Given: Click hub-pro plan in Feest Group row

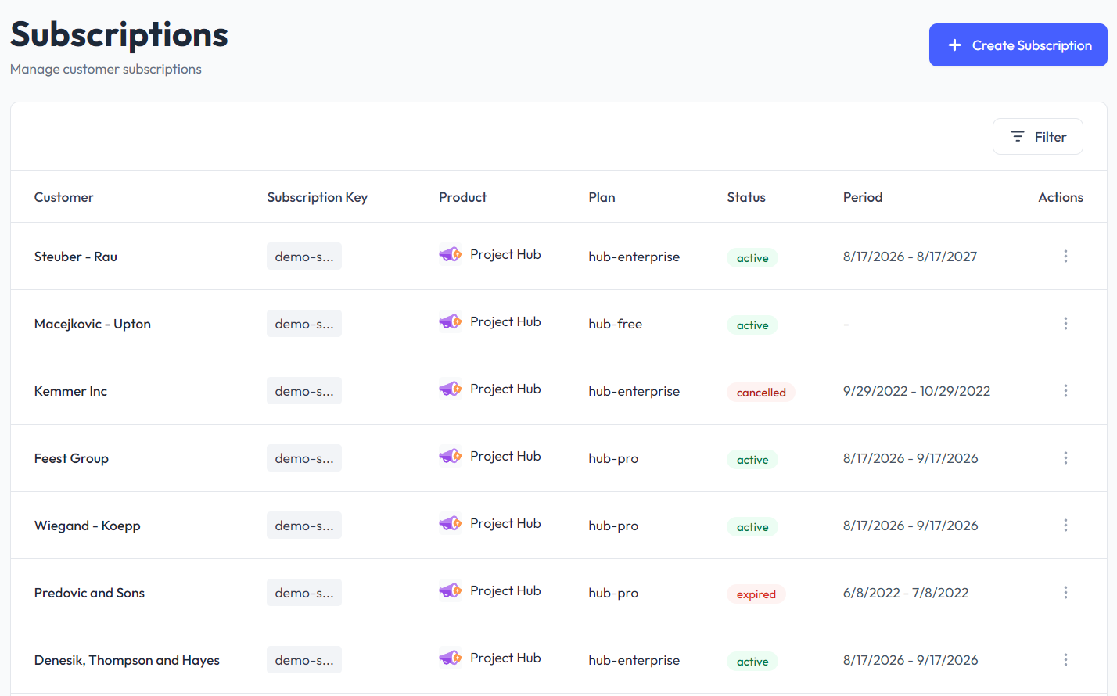Looking at the screenshot, I should point(613,458).
